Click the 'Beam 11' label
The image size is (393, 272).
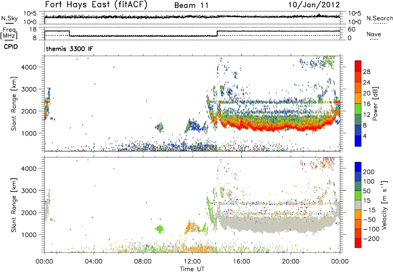(x=192, y=5)
